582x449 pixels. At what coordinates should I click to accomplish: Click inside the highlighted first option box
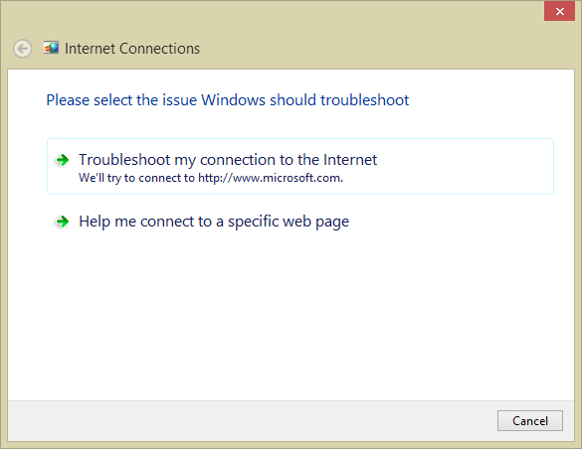(x=300, y=166)
